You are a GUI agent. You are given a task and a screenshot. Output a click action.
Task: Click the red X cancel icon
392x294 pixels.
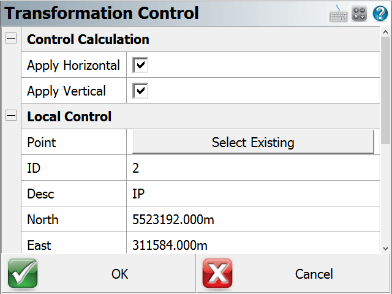tap(217, 273)
